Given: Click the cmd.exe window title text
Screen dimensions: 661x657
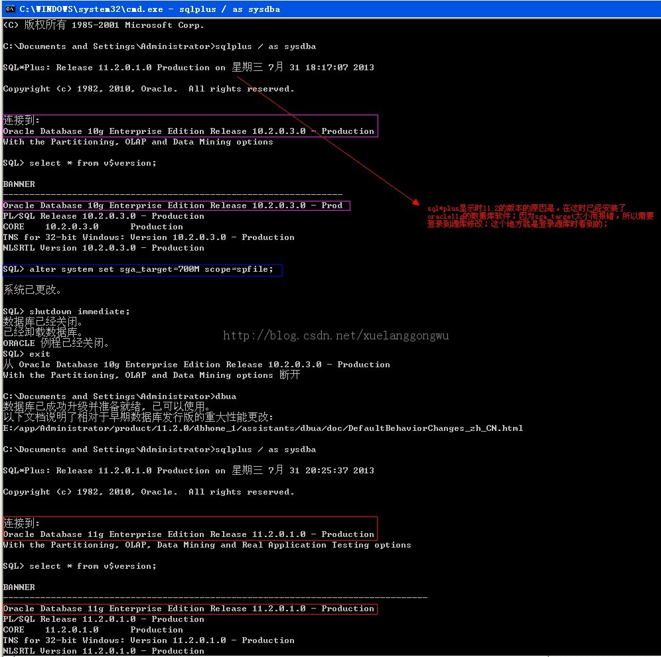Looking at the screenshot, I should point(149,9).
